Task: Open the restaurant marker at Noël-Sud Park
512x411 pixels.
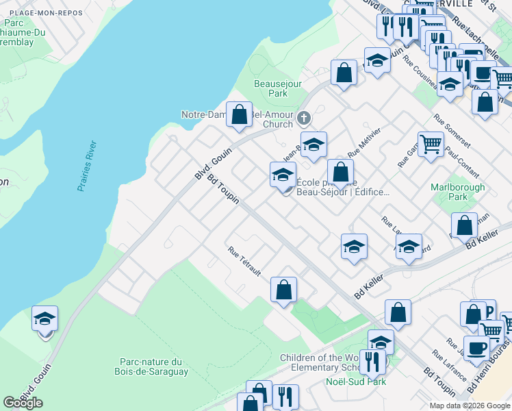Action: [373, 362]
